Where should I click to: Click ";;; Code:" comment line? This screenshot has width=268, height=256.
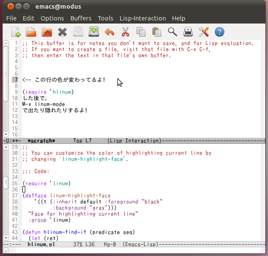[36, 171]
